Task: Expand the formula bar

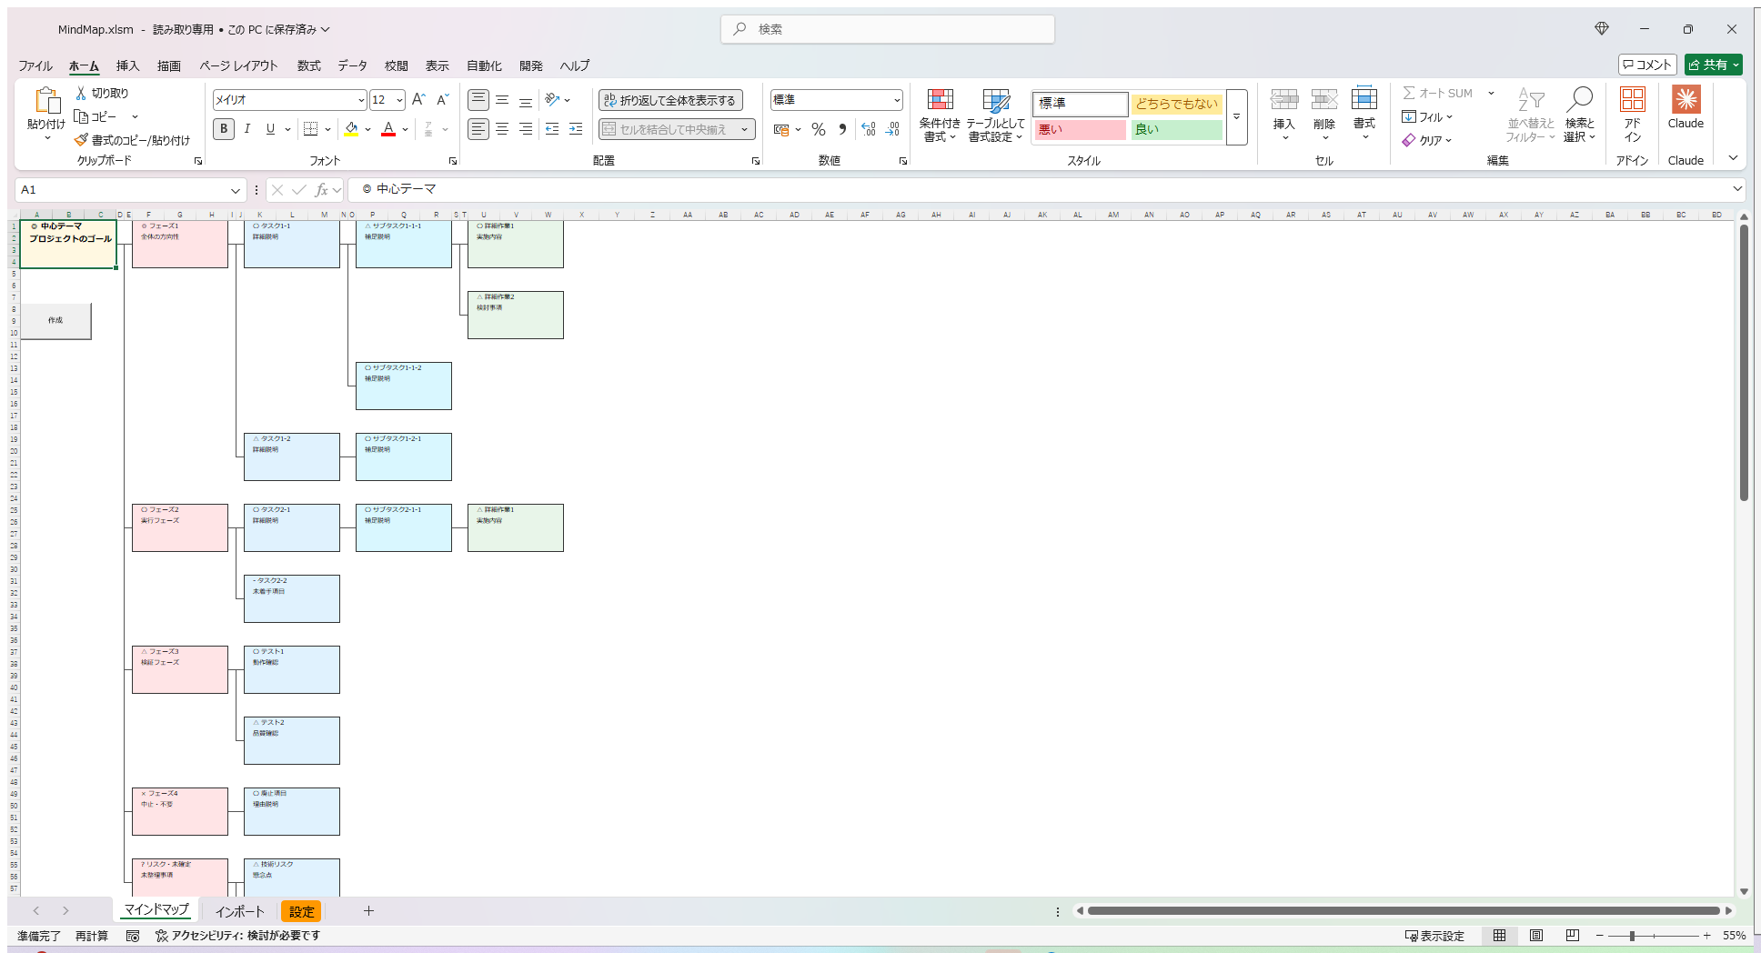Action: coord(1737,189)
